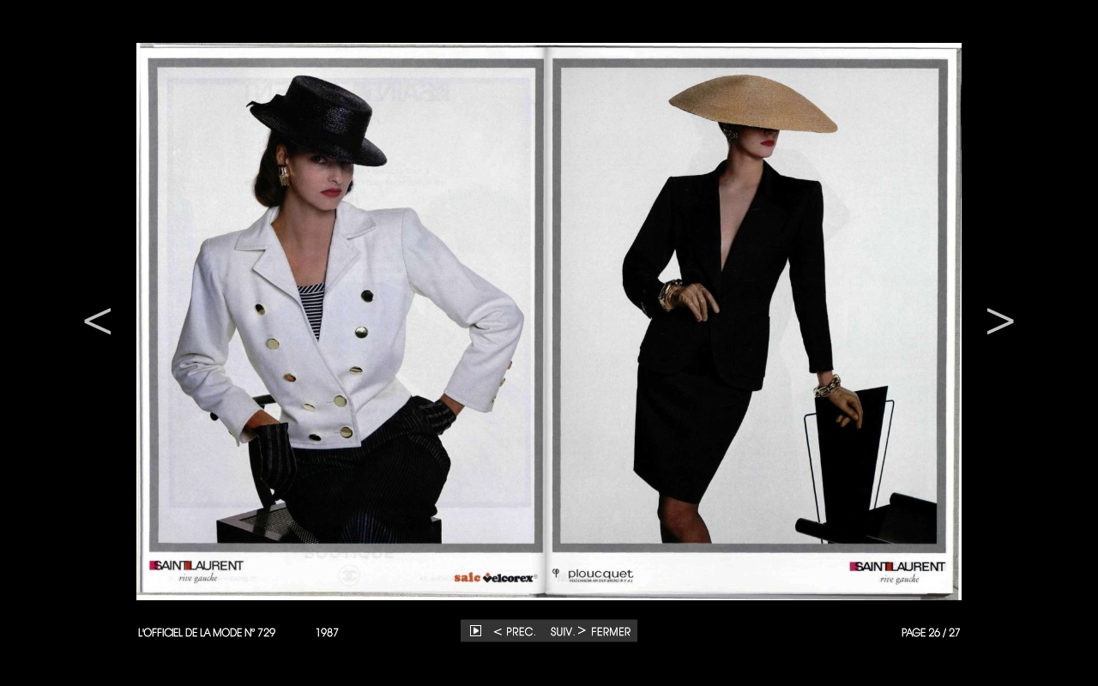1098x686 pixels.
Task: Click the gold earring on the left model
Action: click(284, 176)
